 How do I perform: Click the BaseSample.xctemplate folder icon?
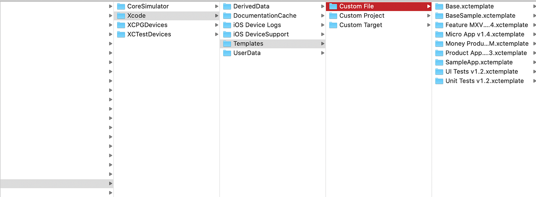(x=439, y=16)
